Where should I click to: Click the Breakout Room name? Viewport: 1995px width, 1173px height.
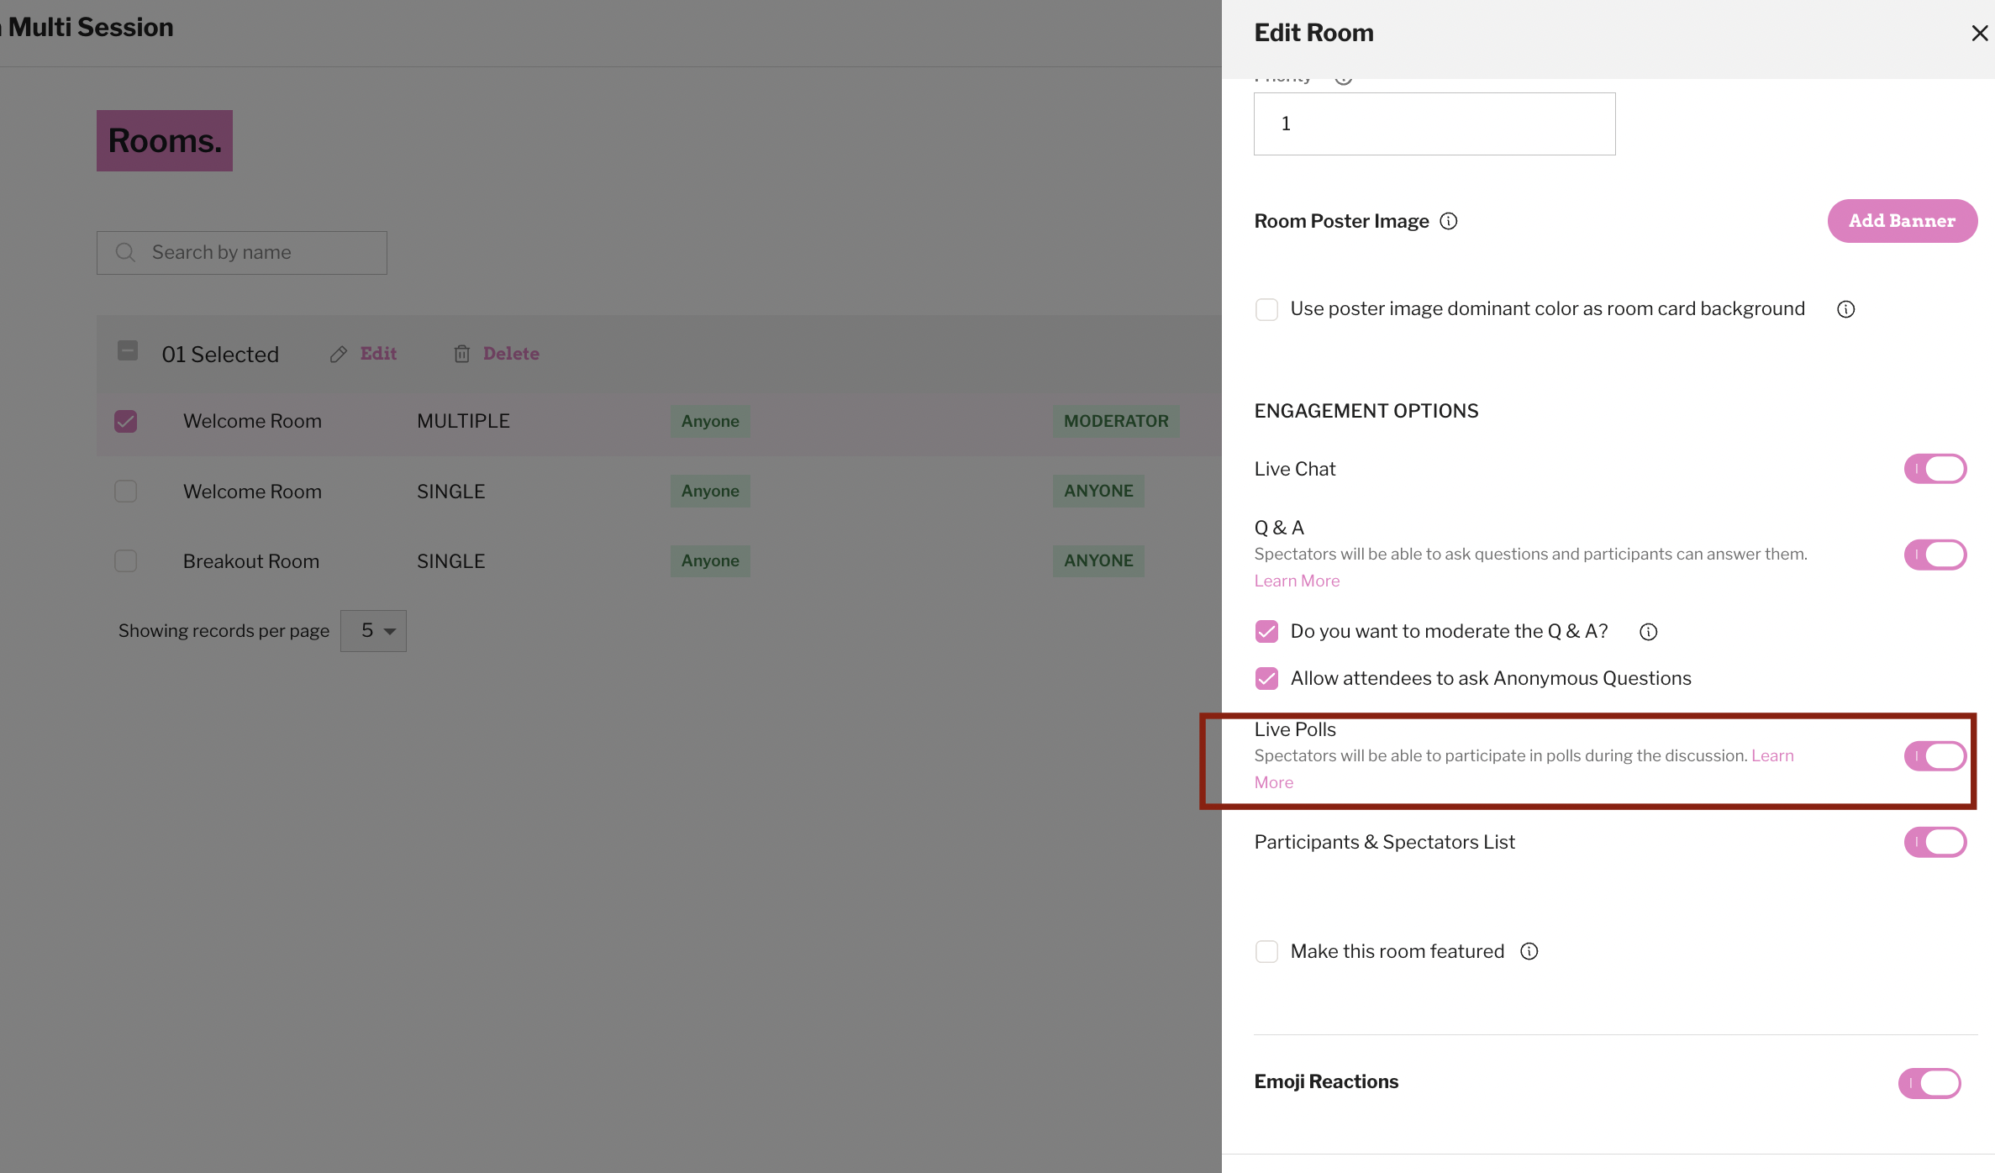click(250, 561)
